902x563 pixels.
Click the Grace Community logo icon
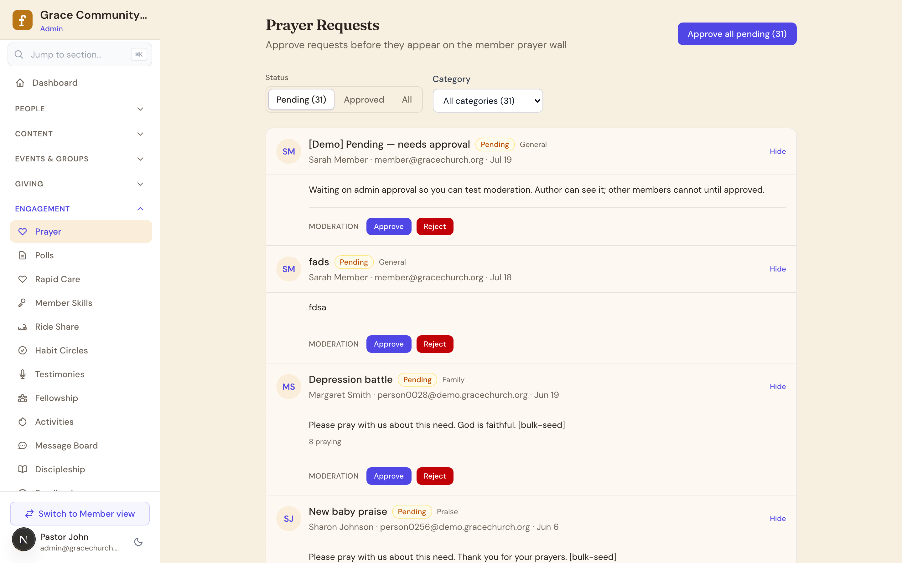(22, 20)
